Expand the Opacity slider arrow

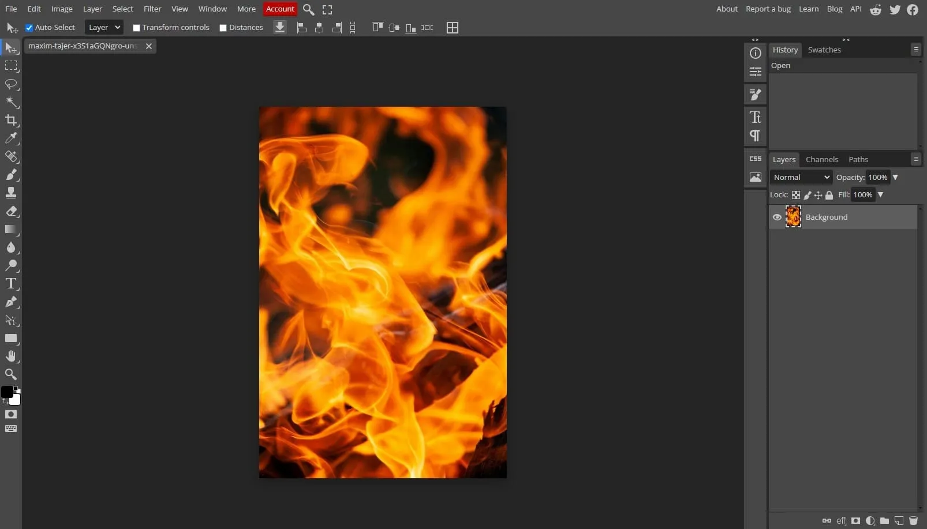[x=895, y=177]
